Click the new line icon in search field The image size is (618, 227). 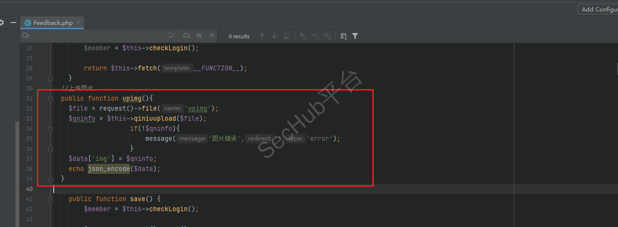[x=171, y=36]
